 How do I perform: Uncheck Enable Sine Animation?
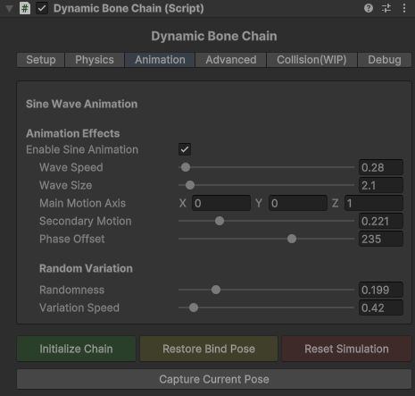[x=185, y=149]
